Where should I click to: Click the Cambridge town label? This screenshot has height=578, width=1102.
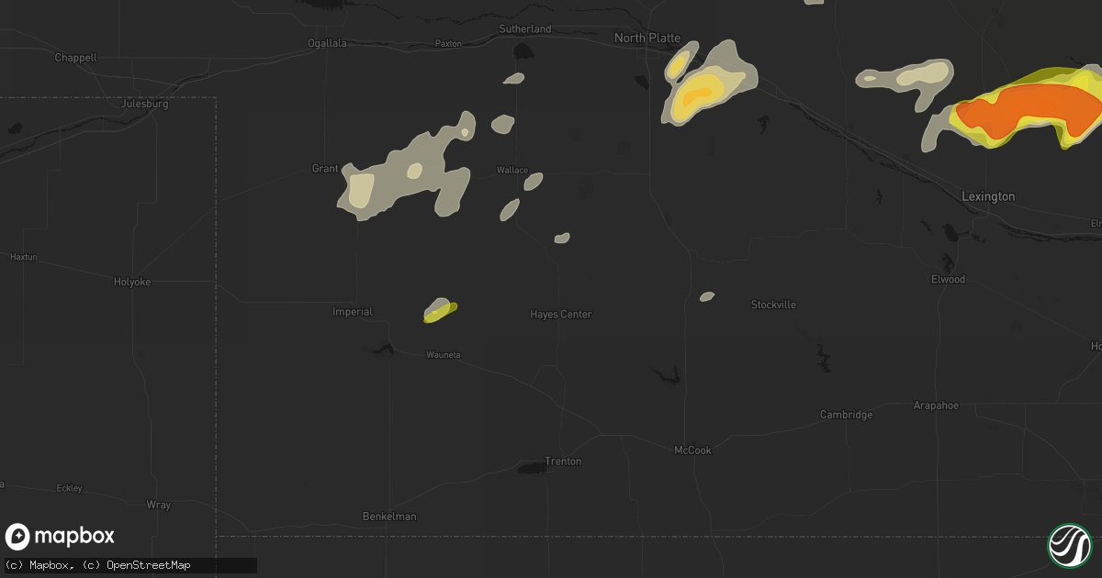(846, 415)
